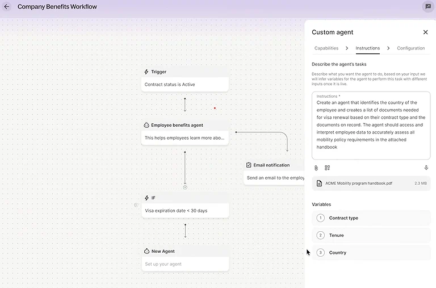The height and width of the screenshot is (288, 436).
Task: Switch to the Capabilities tab
Action: [x=326, y=48]
